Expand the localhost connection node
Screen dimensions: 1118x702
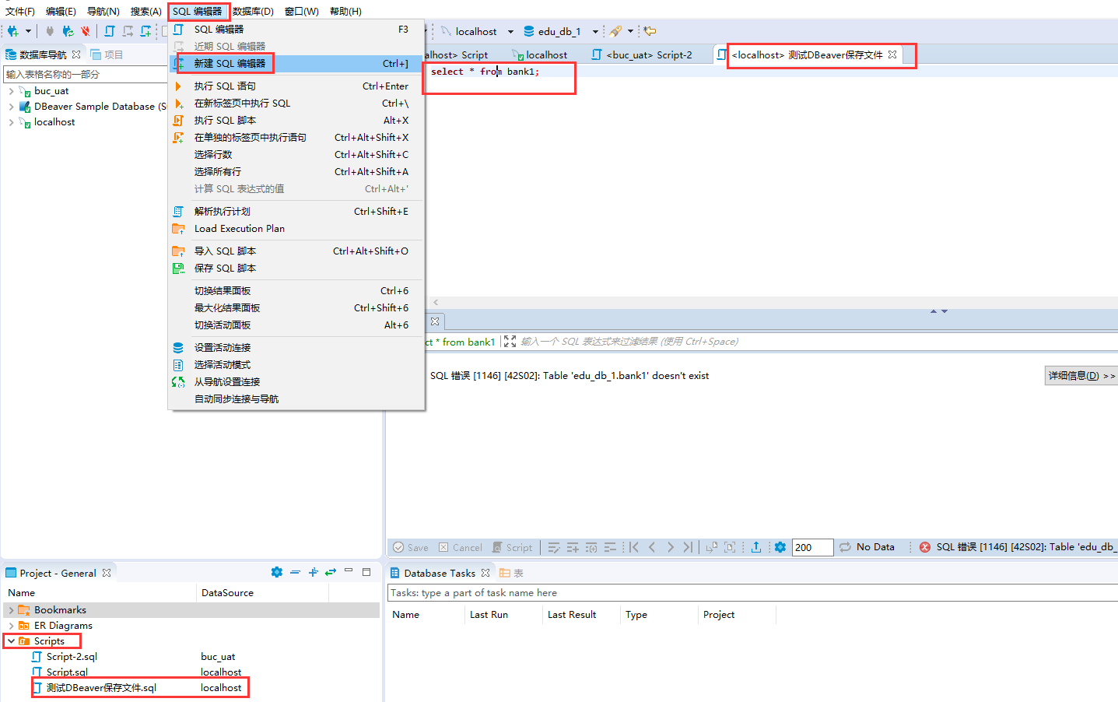tap(11, 122)
